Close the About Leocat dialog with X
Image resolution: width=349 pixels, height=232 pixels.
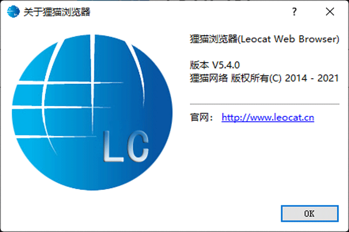click(x=330, y=12)
